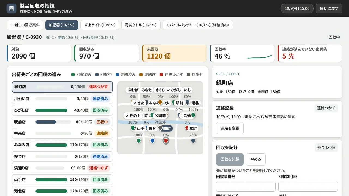Click ひがし店's full green progress bar
349x196 pixels.
[x=51, y=110]
